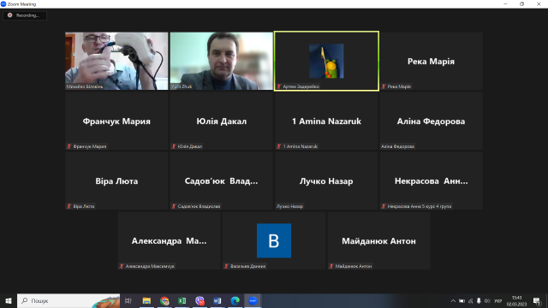Image resolution: width=548 pixels, height=308 pixels.
Task: Click the large Майданюк Антон name
Action: coord(378,241)
